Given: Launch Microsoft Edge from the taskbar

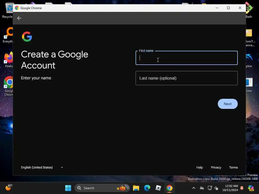Looking at the screenshot, I should 147,188.
